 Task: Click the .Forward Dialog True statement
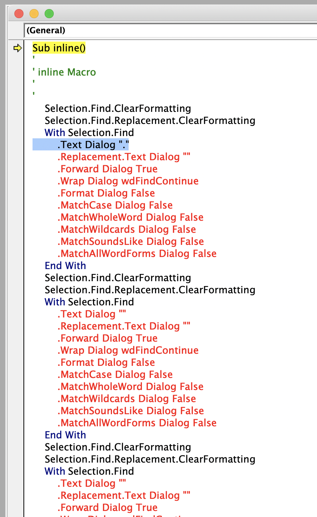(107, 169)
